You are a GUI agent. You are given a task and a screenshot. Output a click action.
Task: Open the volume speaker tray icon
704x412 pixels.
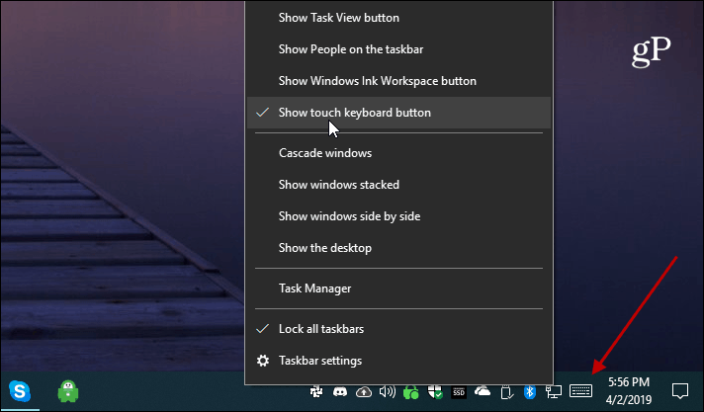click(387, 392)
